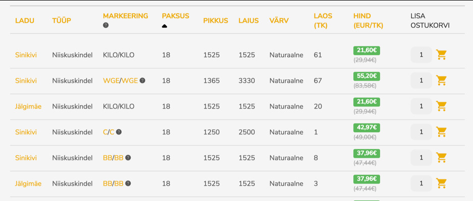Open Jälgimäe warehouse link in KILO/KILO row

pyautogui.click(x=28, y=107)
